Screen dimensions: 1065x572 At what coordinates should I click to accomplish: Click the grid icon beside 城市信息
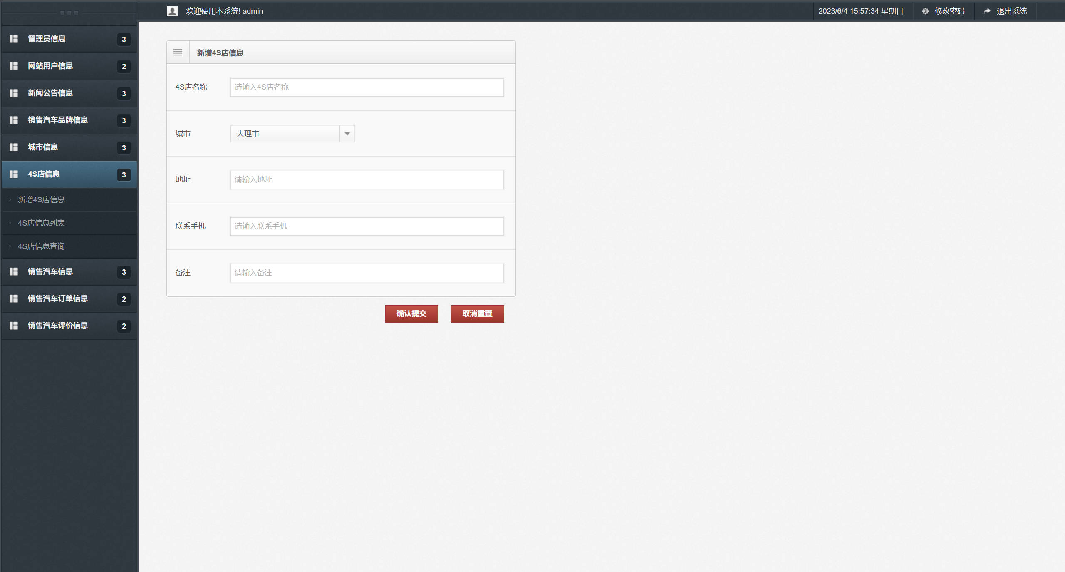[14, 147]
